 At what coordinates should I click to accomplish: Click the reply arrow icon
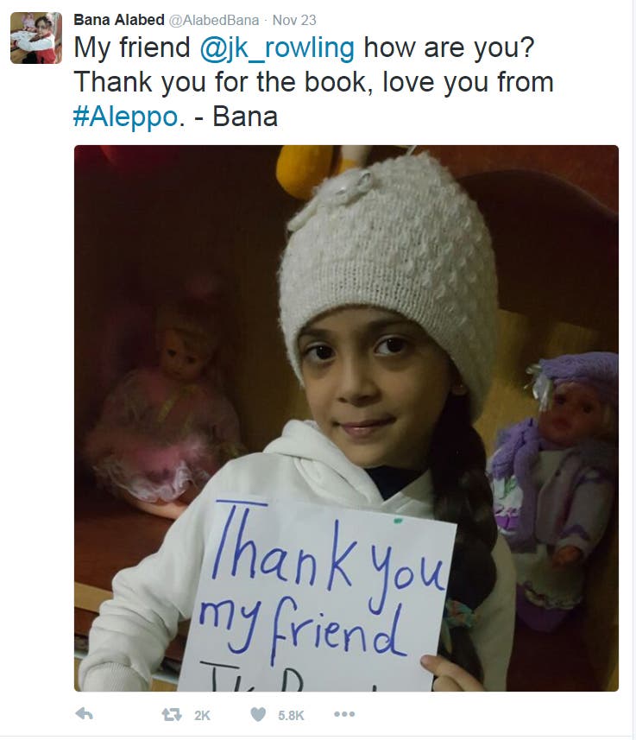(84, 714)
